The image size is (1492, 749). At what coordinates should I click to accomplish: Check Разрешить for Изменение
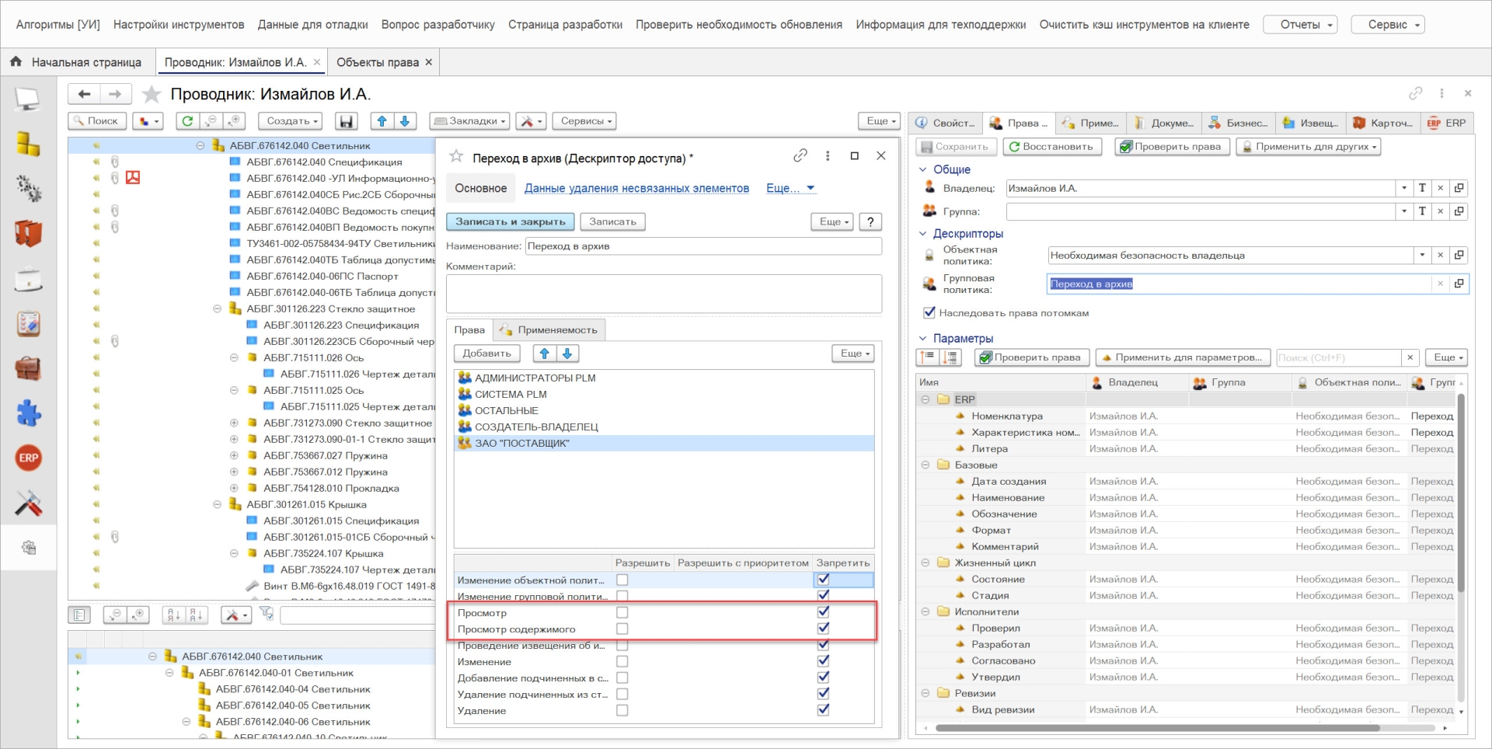[x=622, y=662]
